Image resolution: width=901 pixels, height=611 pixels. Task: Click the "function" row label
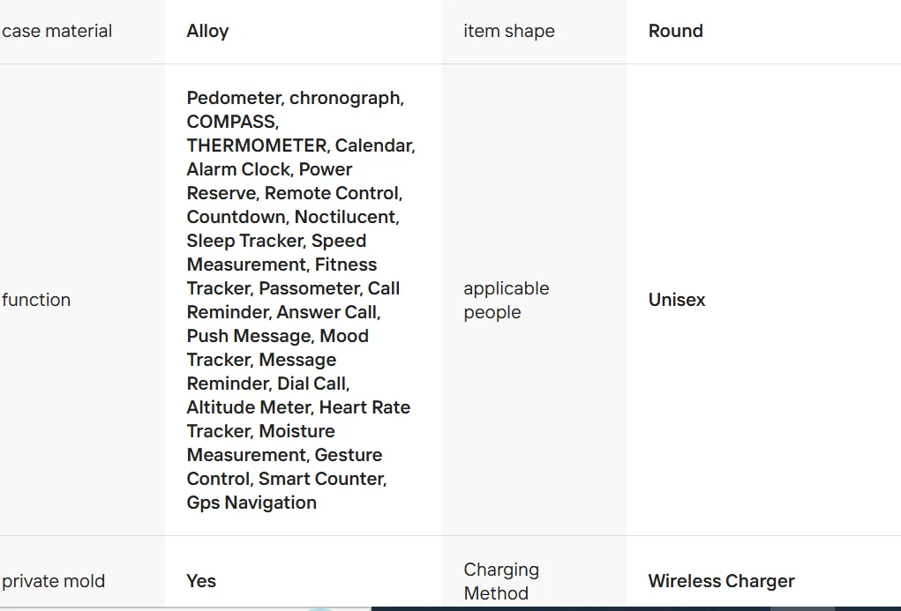[x=36, y=300]
